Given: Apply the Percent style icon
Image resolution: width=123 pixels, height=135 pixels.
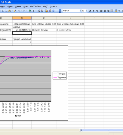Looking at the screenshot, I should pyautogui.click(x=119, y=11).
